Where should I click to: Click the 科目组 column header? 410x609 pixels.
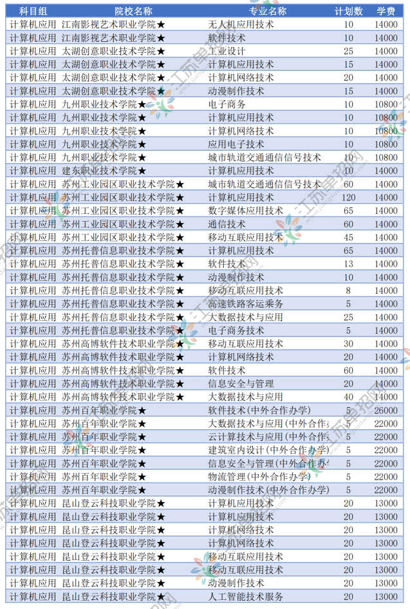coord(33,11)
